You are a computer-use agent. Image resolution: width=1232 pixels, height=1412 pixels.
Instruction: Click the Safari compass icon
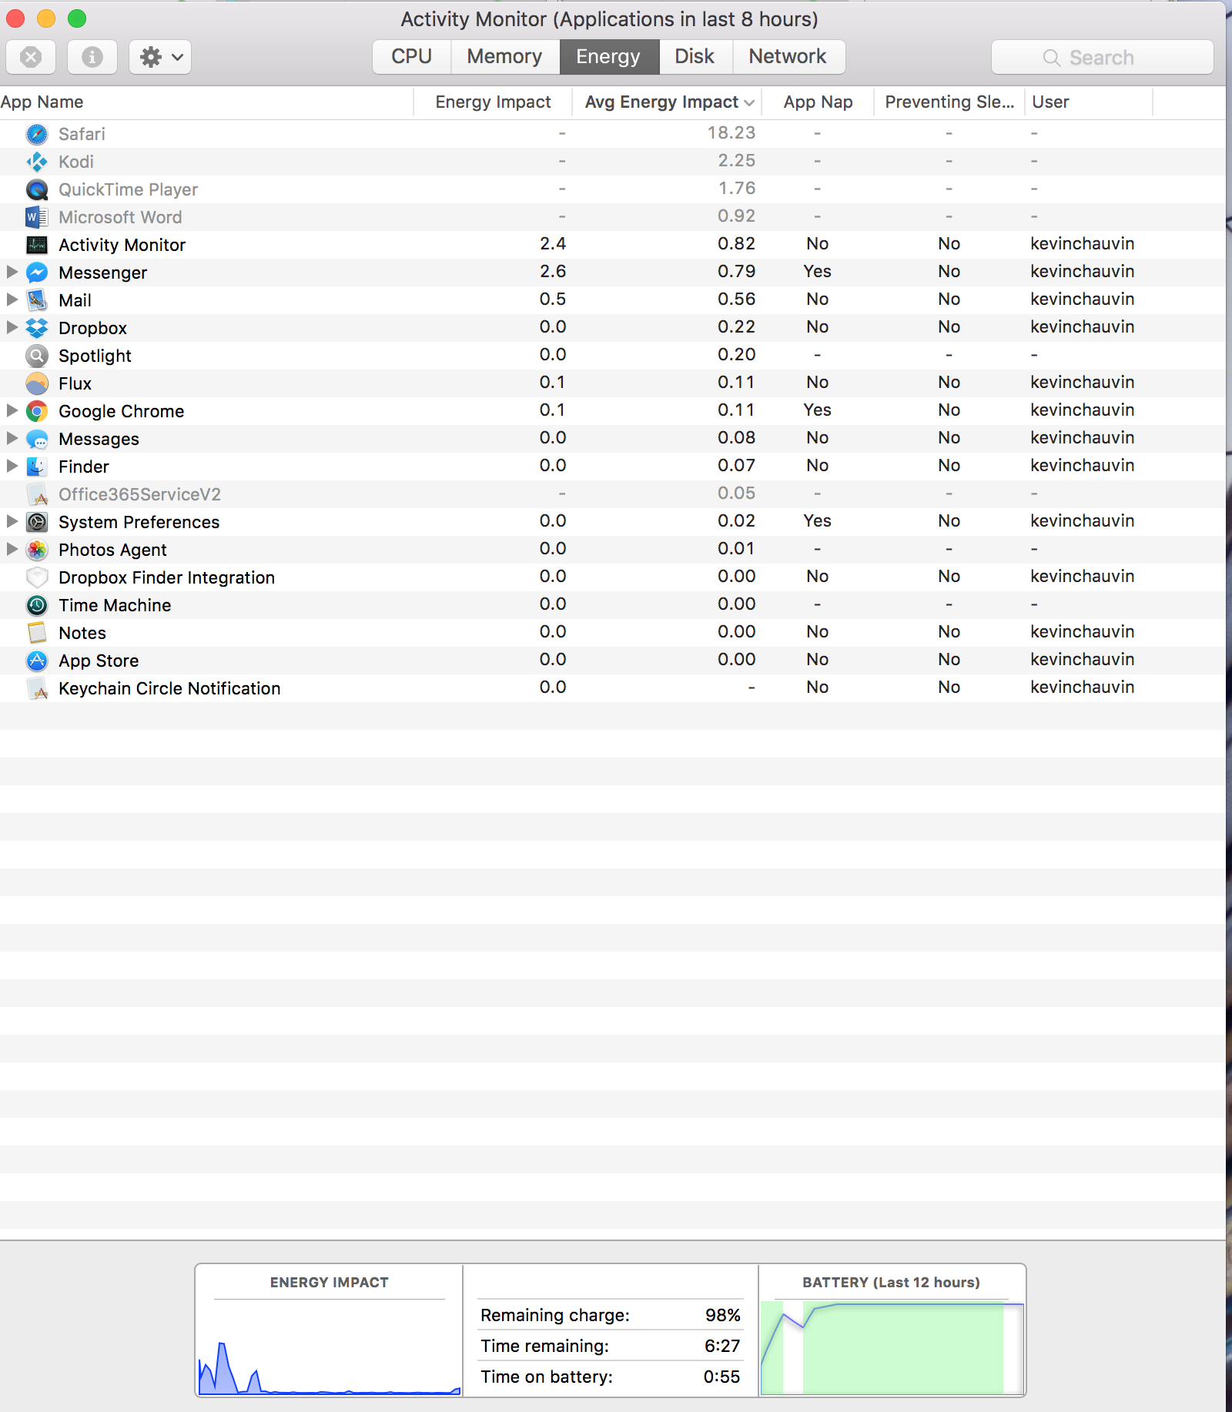[37, 134]
